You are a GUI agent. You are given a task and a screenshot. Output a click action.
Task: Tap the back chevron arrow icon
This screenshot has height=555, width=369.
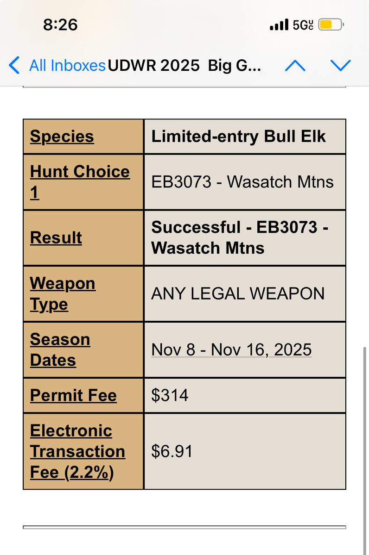pos(14,66)
